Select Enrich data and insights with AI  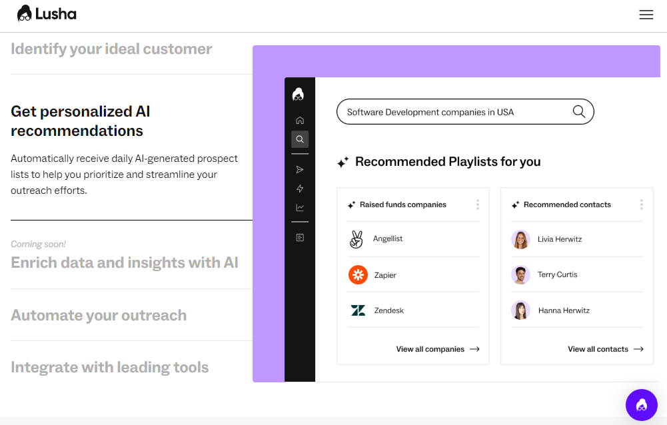[x=125, y=262]
